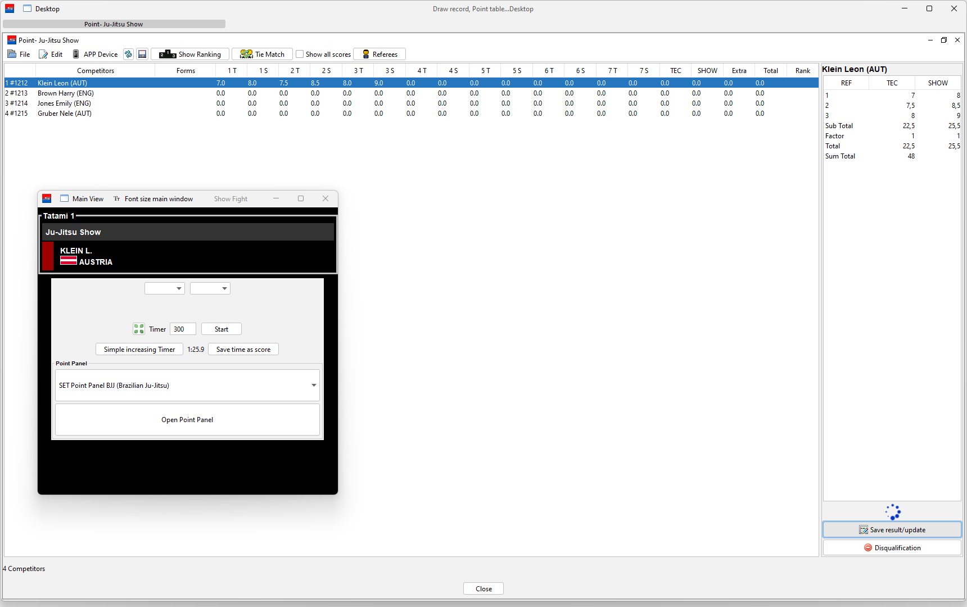Open Show Ranking podium button
The image size is (967, 607).
click(190, 55)
